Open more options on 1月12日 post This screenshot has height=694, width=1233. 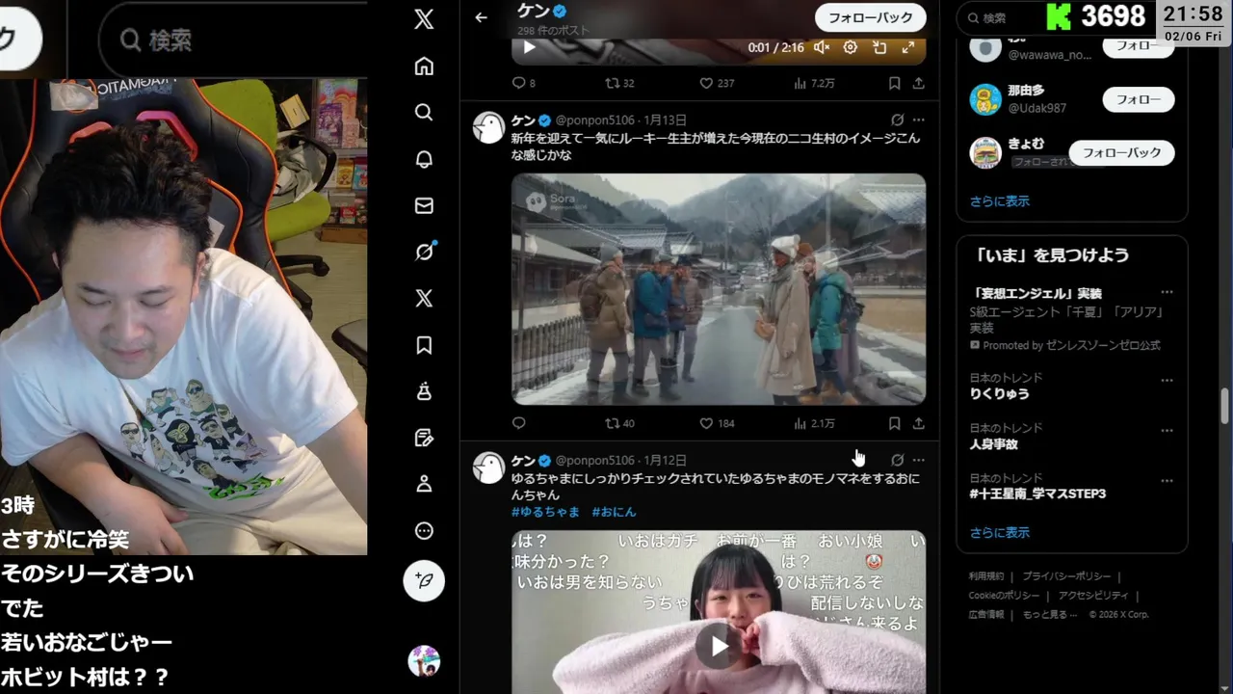919,460
